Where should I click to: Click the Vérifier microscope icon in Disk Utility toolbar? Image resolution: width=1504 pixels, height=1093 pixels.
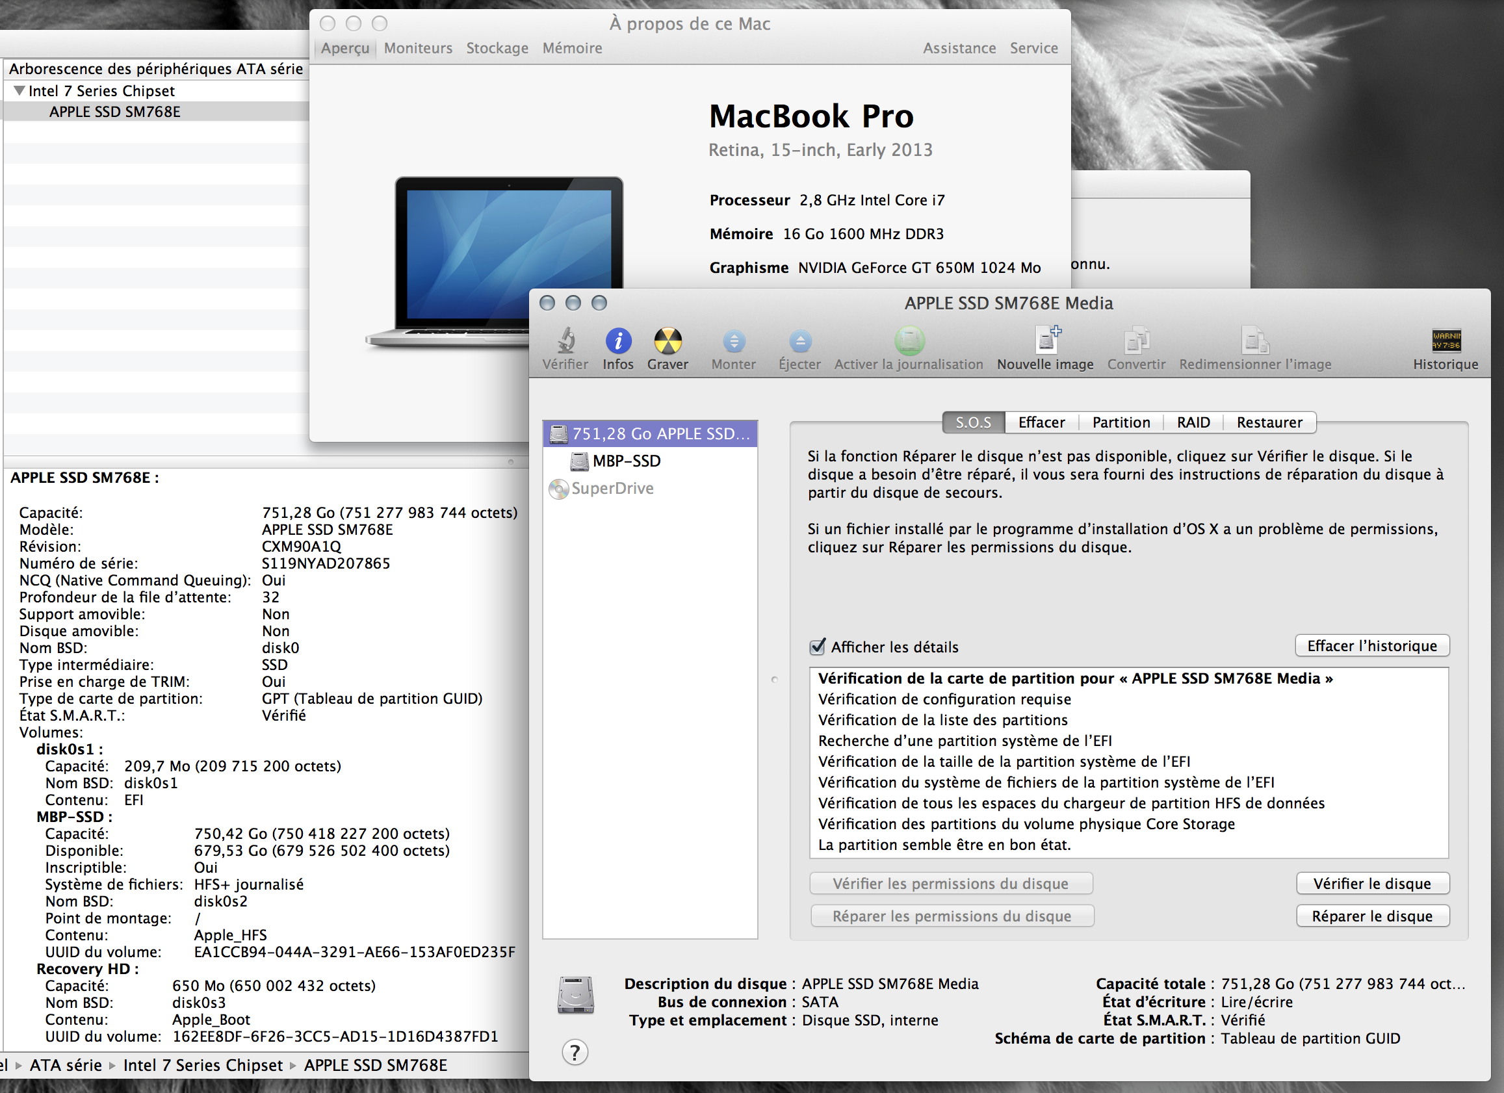(x=565, y=341)
